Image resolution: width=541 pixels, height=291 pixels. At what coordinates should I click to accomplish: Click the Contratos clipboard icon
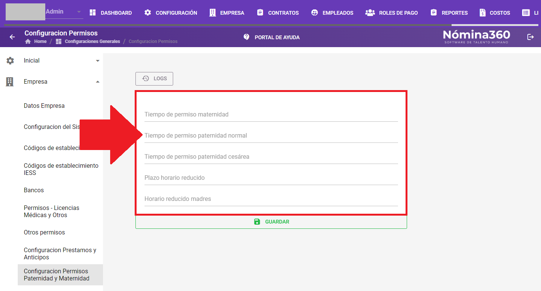coord(260,12)
